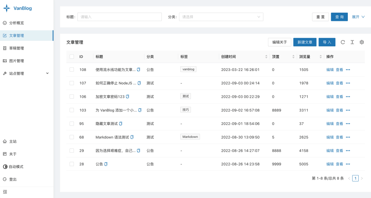Open the 分类 category dropdown
Image resolution: width=371 pixels, height=198 pixels.
pos(221,17)
